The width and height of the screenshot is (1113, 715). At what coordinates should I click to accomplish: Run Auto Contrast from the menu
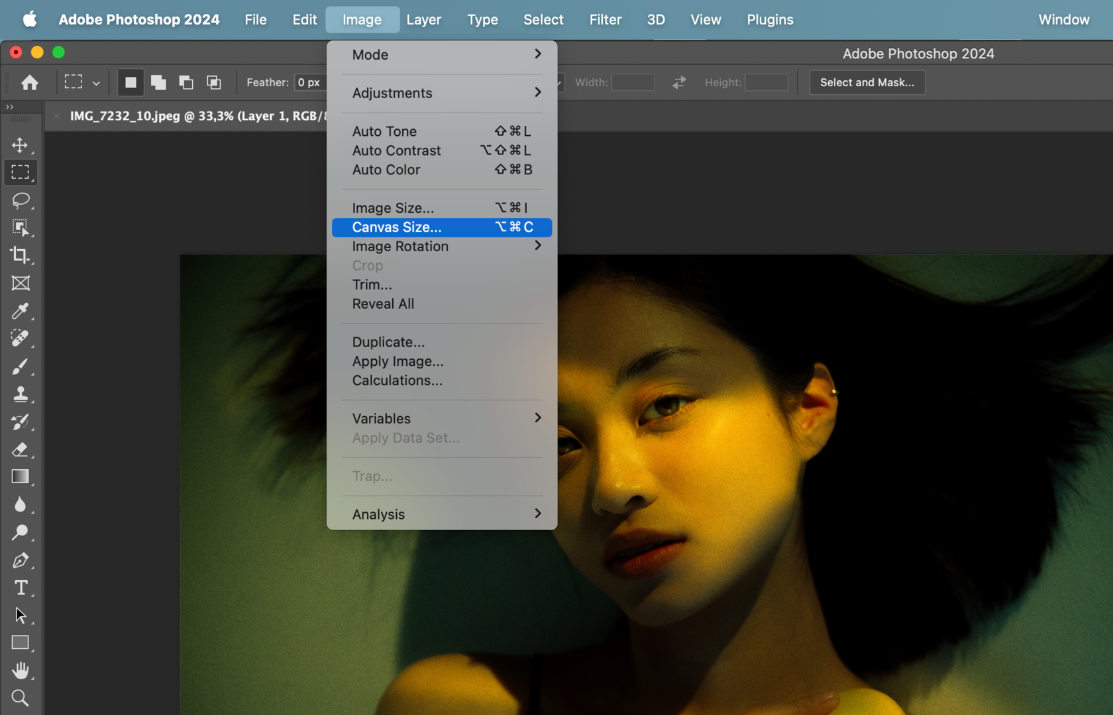click(396, 150)
